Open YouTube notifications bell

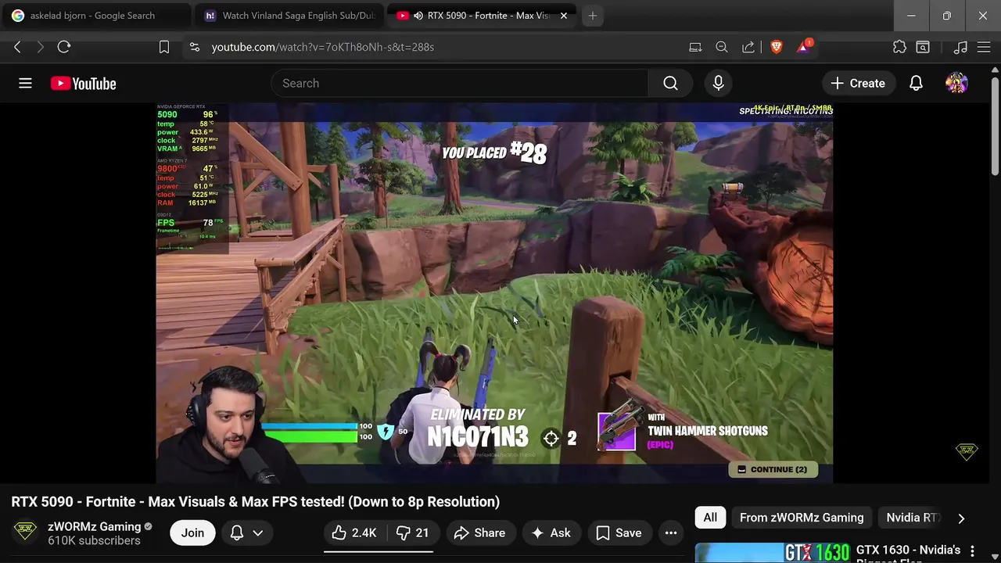(x=916, y=83)
